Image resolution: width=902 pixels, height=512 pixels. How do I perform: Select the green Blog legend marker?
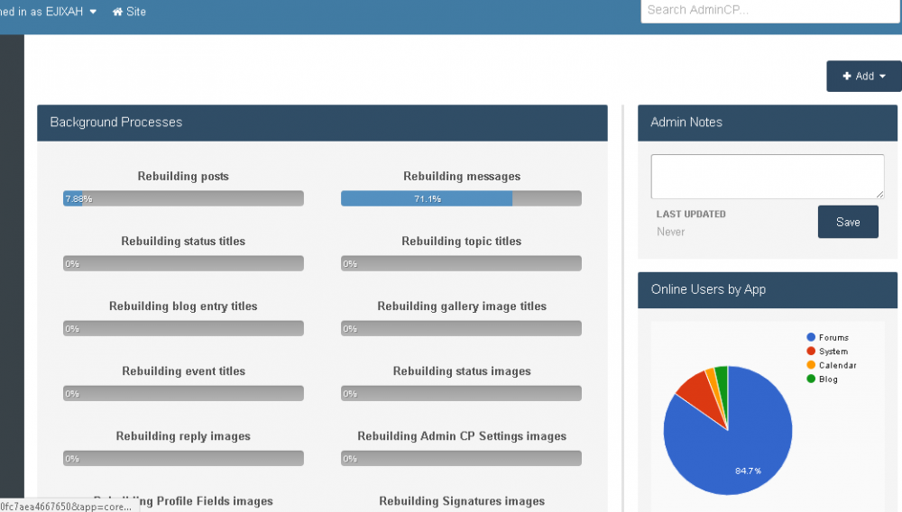click(811, 379)
